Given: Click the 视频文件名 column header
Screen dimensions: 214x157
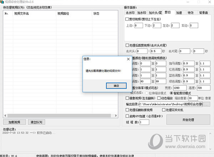Looking at the screenshot, I should [35, 14].
